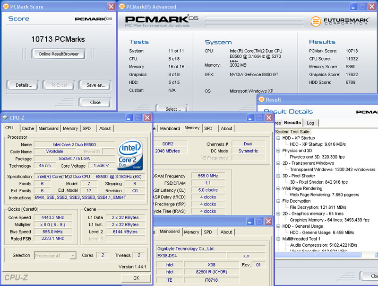The height and width of the screenshot is (286, 378).
Task: Collapse the HDD - XP Startup tree node
Action: click(x=278, y=138)
